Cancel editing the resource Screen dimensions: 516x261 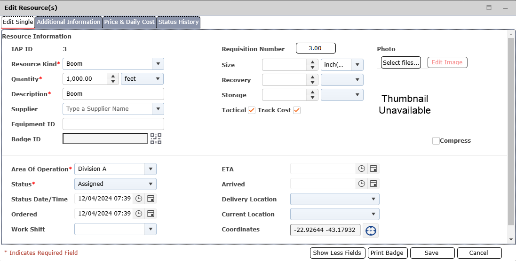point(479,253)
